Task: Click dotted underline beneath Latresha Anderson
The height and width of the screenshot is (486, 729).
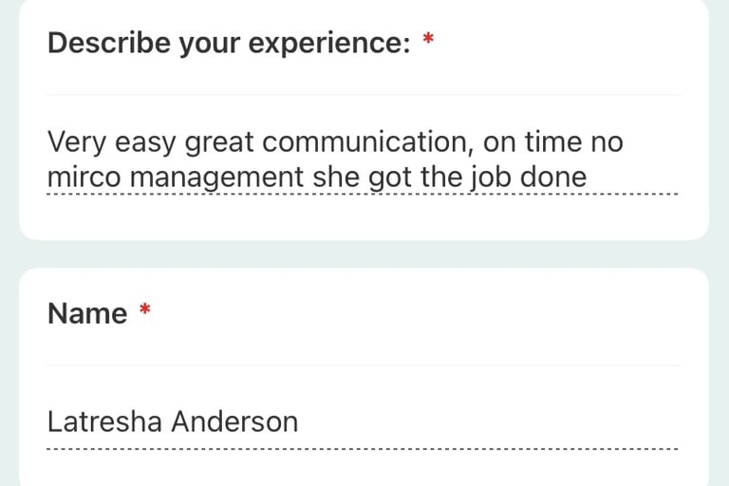Action: [363, 449]
